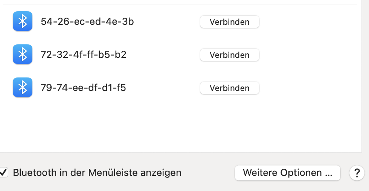Hit Verbinden next to 79-74-ee-df-d1-f5

coord(229,88)
